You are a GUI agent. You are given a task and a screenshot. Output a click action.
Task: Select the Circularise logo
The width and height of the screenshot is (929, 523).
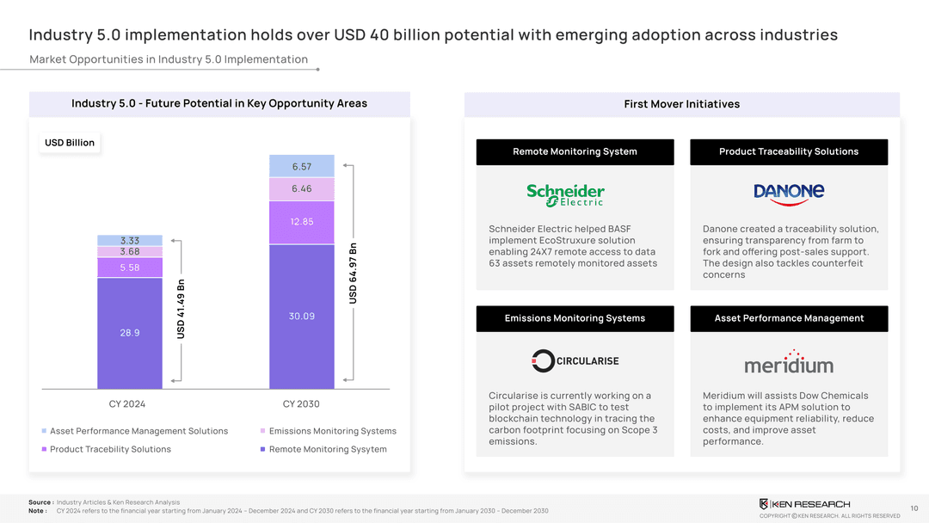[x=575, y=360]
